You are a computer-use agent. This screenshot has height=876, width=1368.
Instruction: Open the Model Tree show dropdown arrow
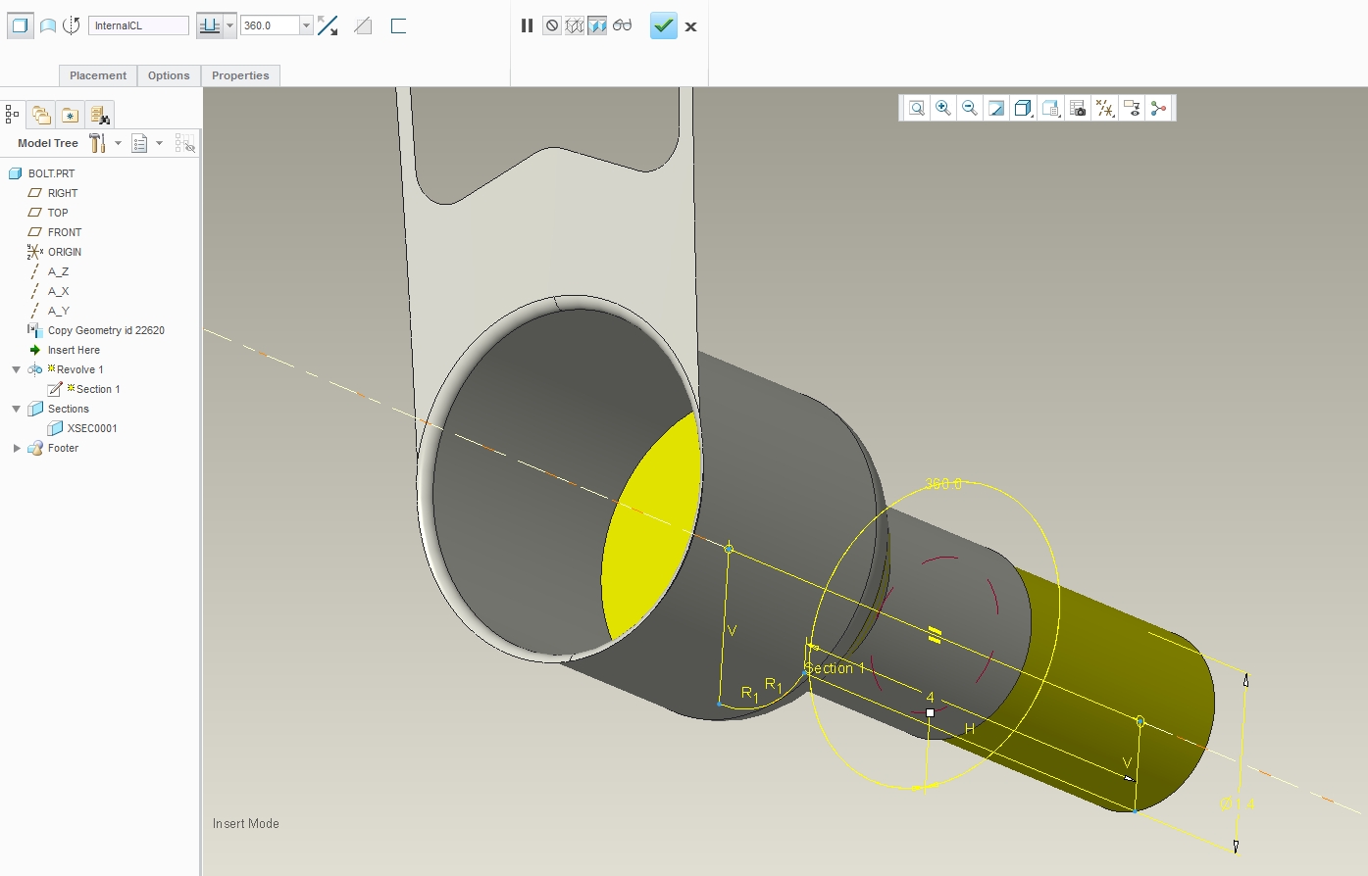click(x=159, y=143)
